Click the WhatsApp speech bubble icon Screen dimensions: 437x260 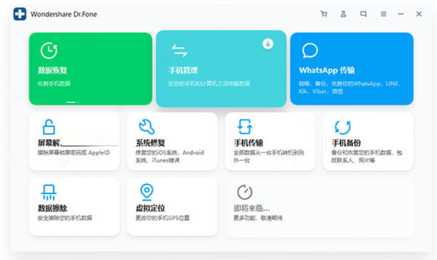point(310,51)
